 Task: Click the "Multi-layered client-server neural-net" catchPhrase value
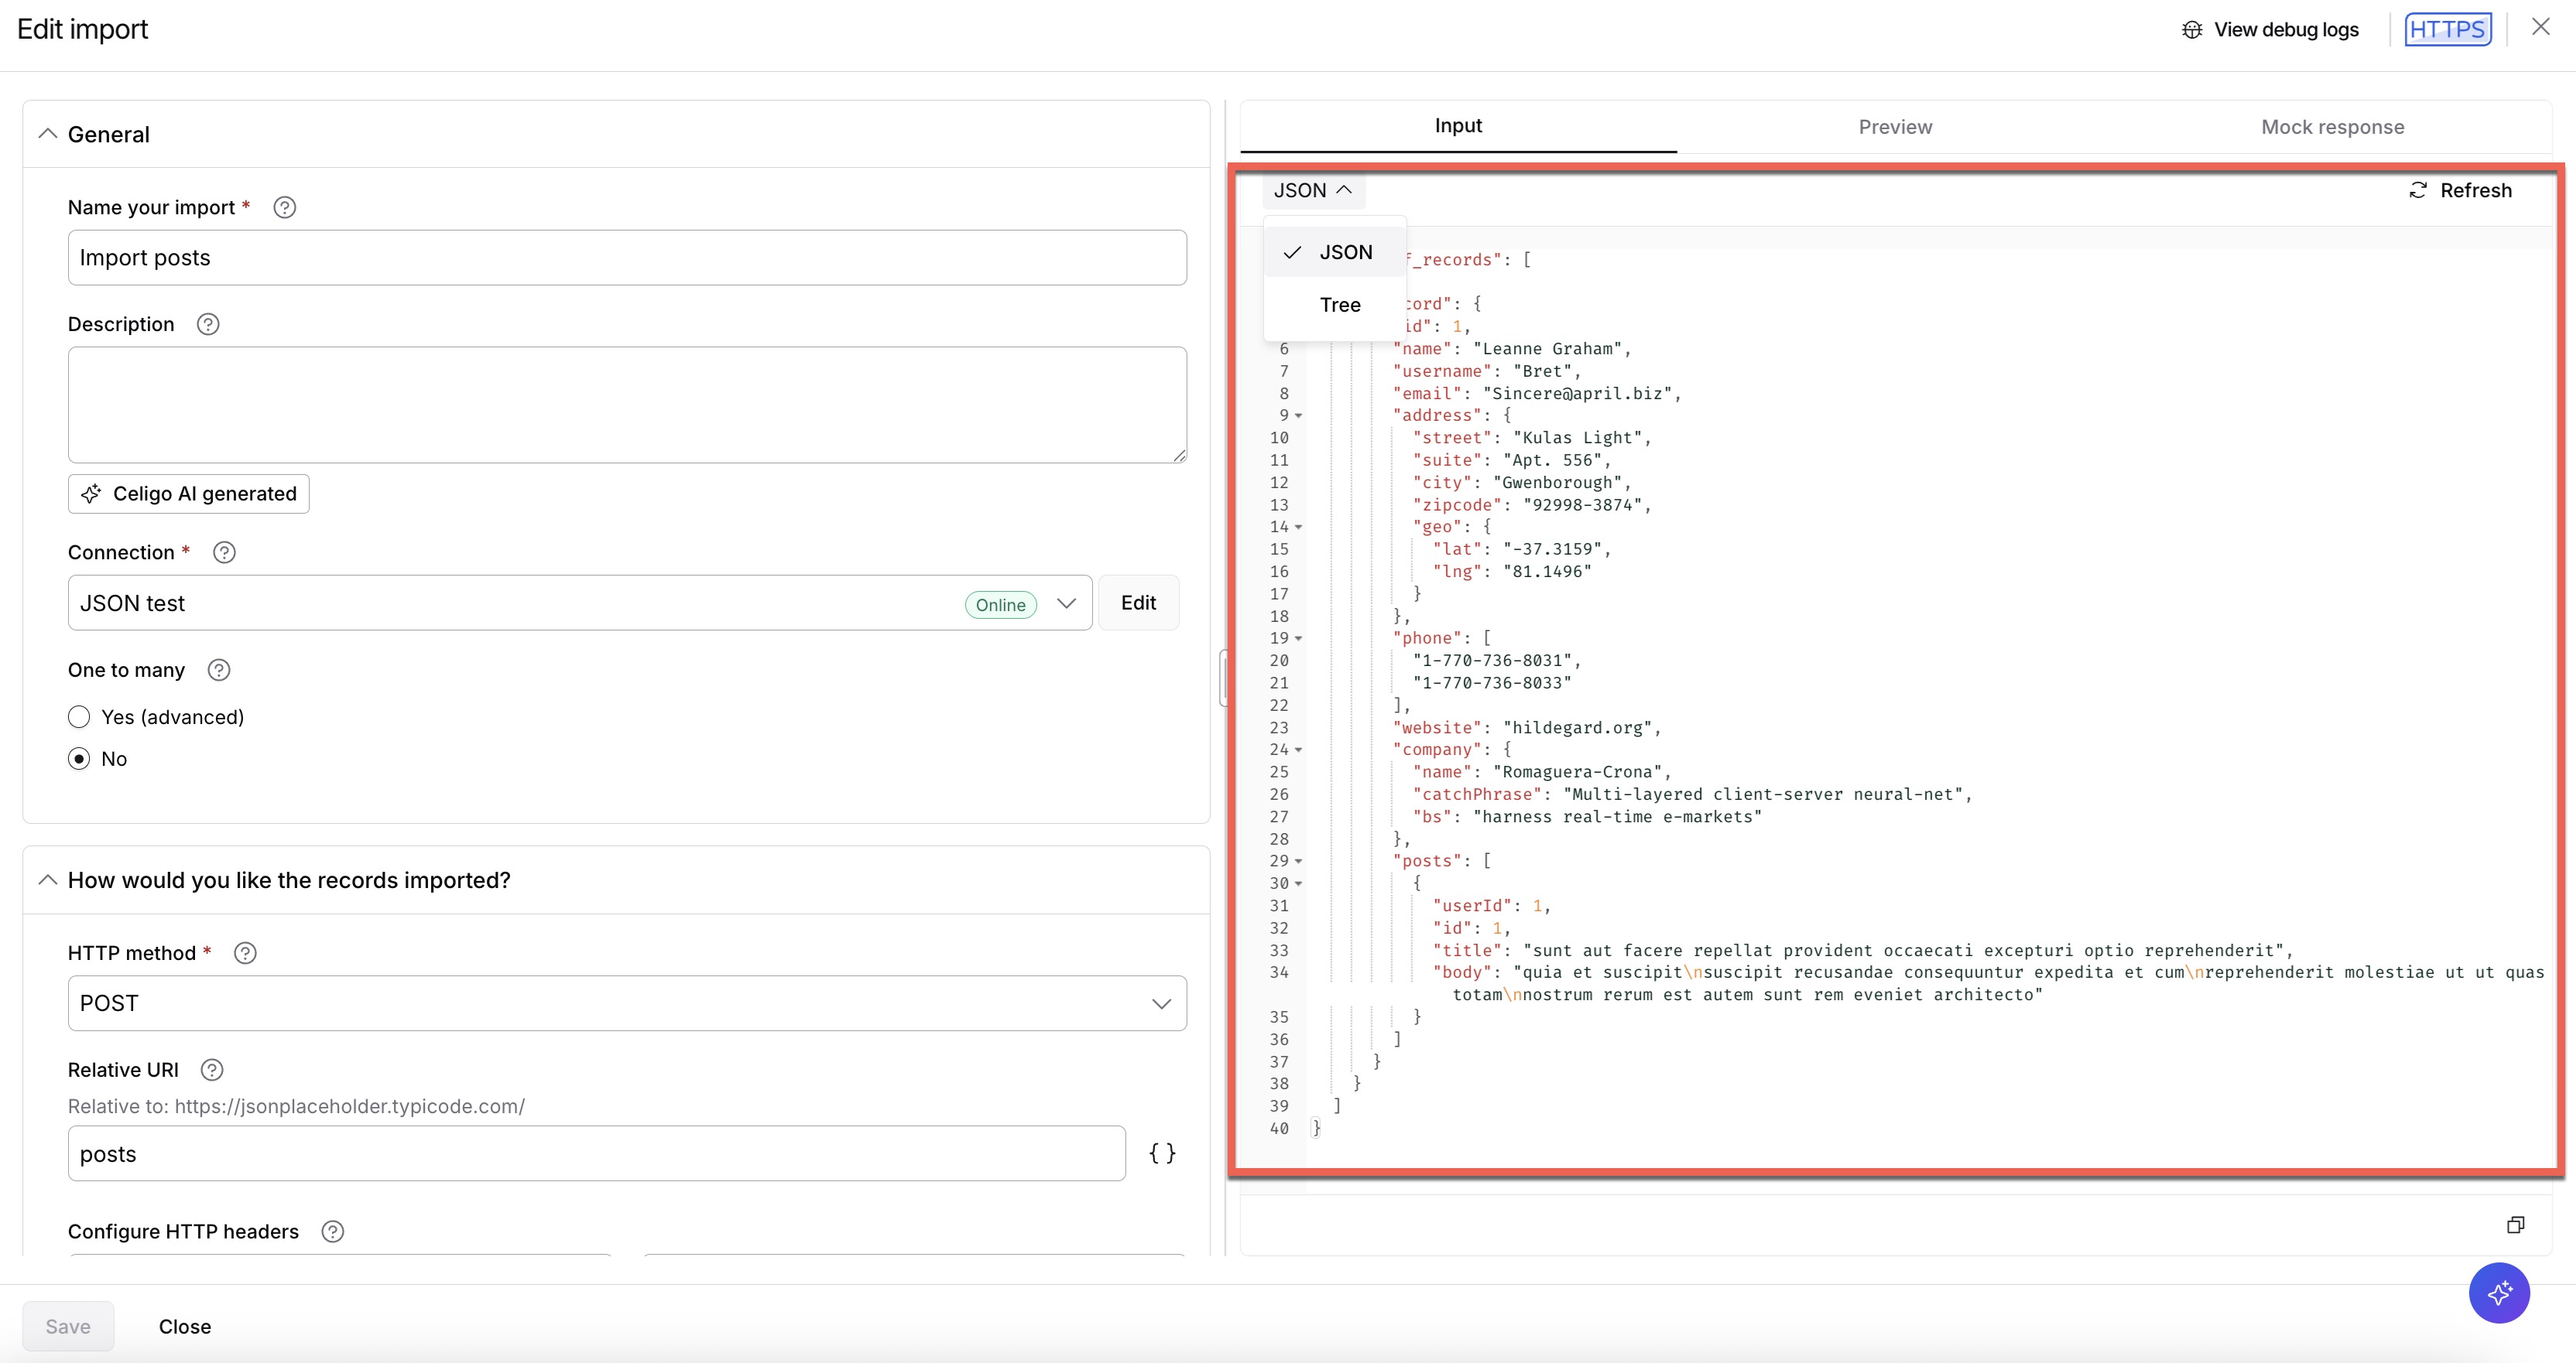[1762, 794]
